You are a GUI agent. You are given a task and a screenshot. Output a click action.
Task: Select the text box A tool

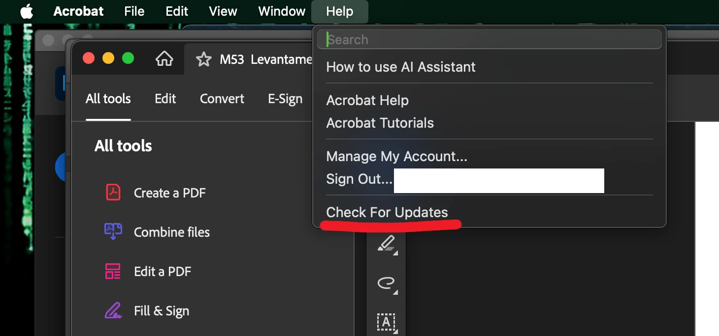387,323
